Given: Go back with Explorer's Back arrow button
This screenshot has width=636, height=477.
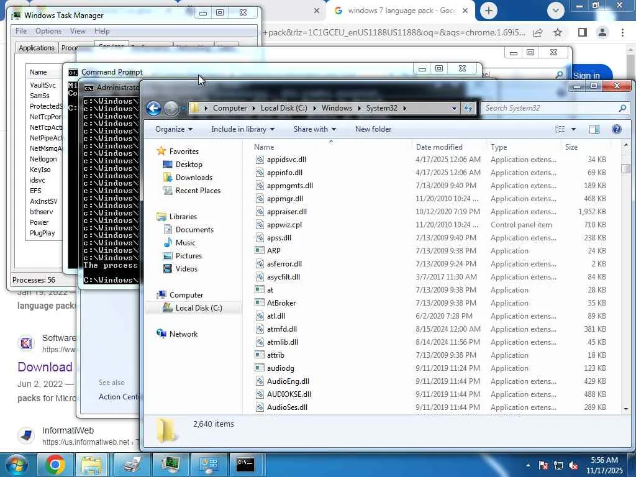Looking at the screenshot, I should coord(154,108).
